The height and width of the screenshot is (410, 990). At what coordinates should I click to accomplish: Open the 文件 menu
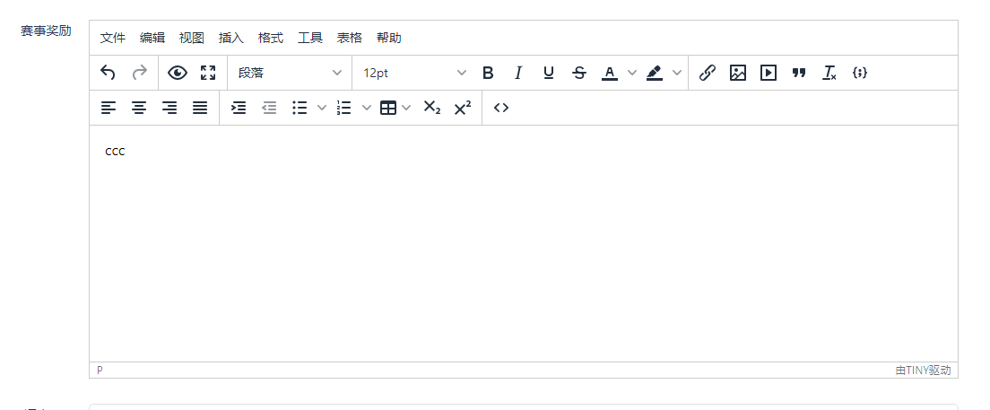(113, 38)
